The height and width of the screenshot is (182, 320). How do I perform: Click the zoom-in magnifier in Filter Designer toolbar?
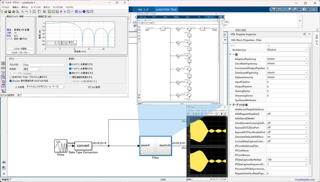point(22,12)
